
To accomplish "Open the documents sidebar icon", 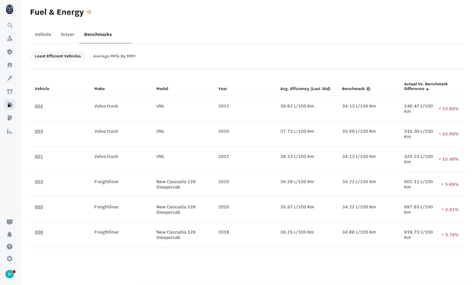I will click(x=10, y=118).
